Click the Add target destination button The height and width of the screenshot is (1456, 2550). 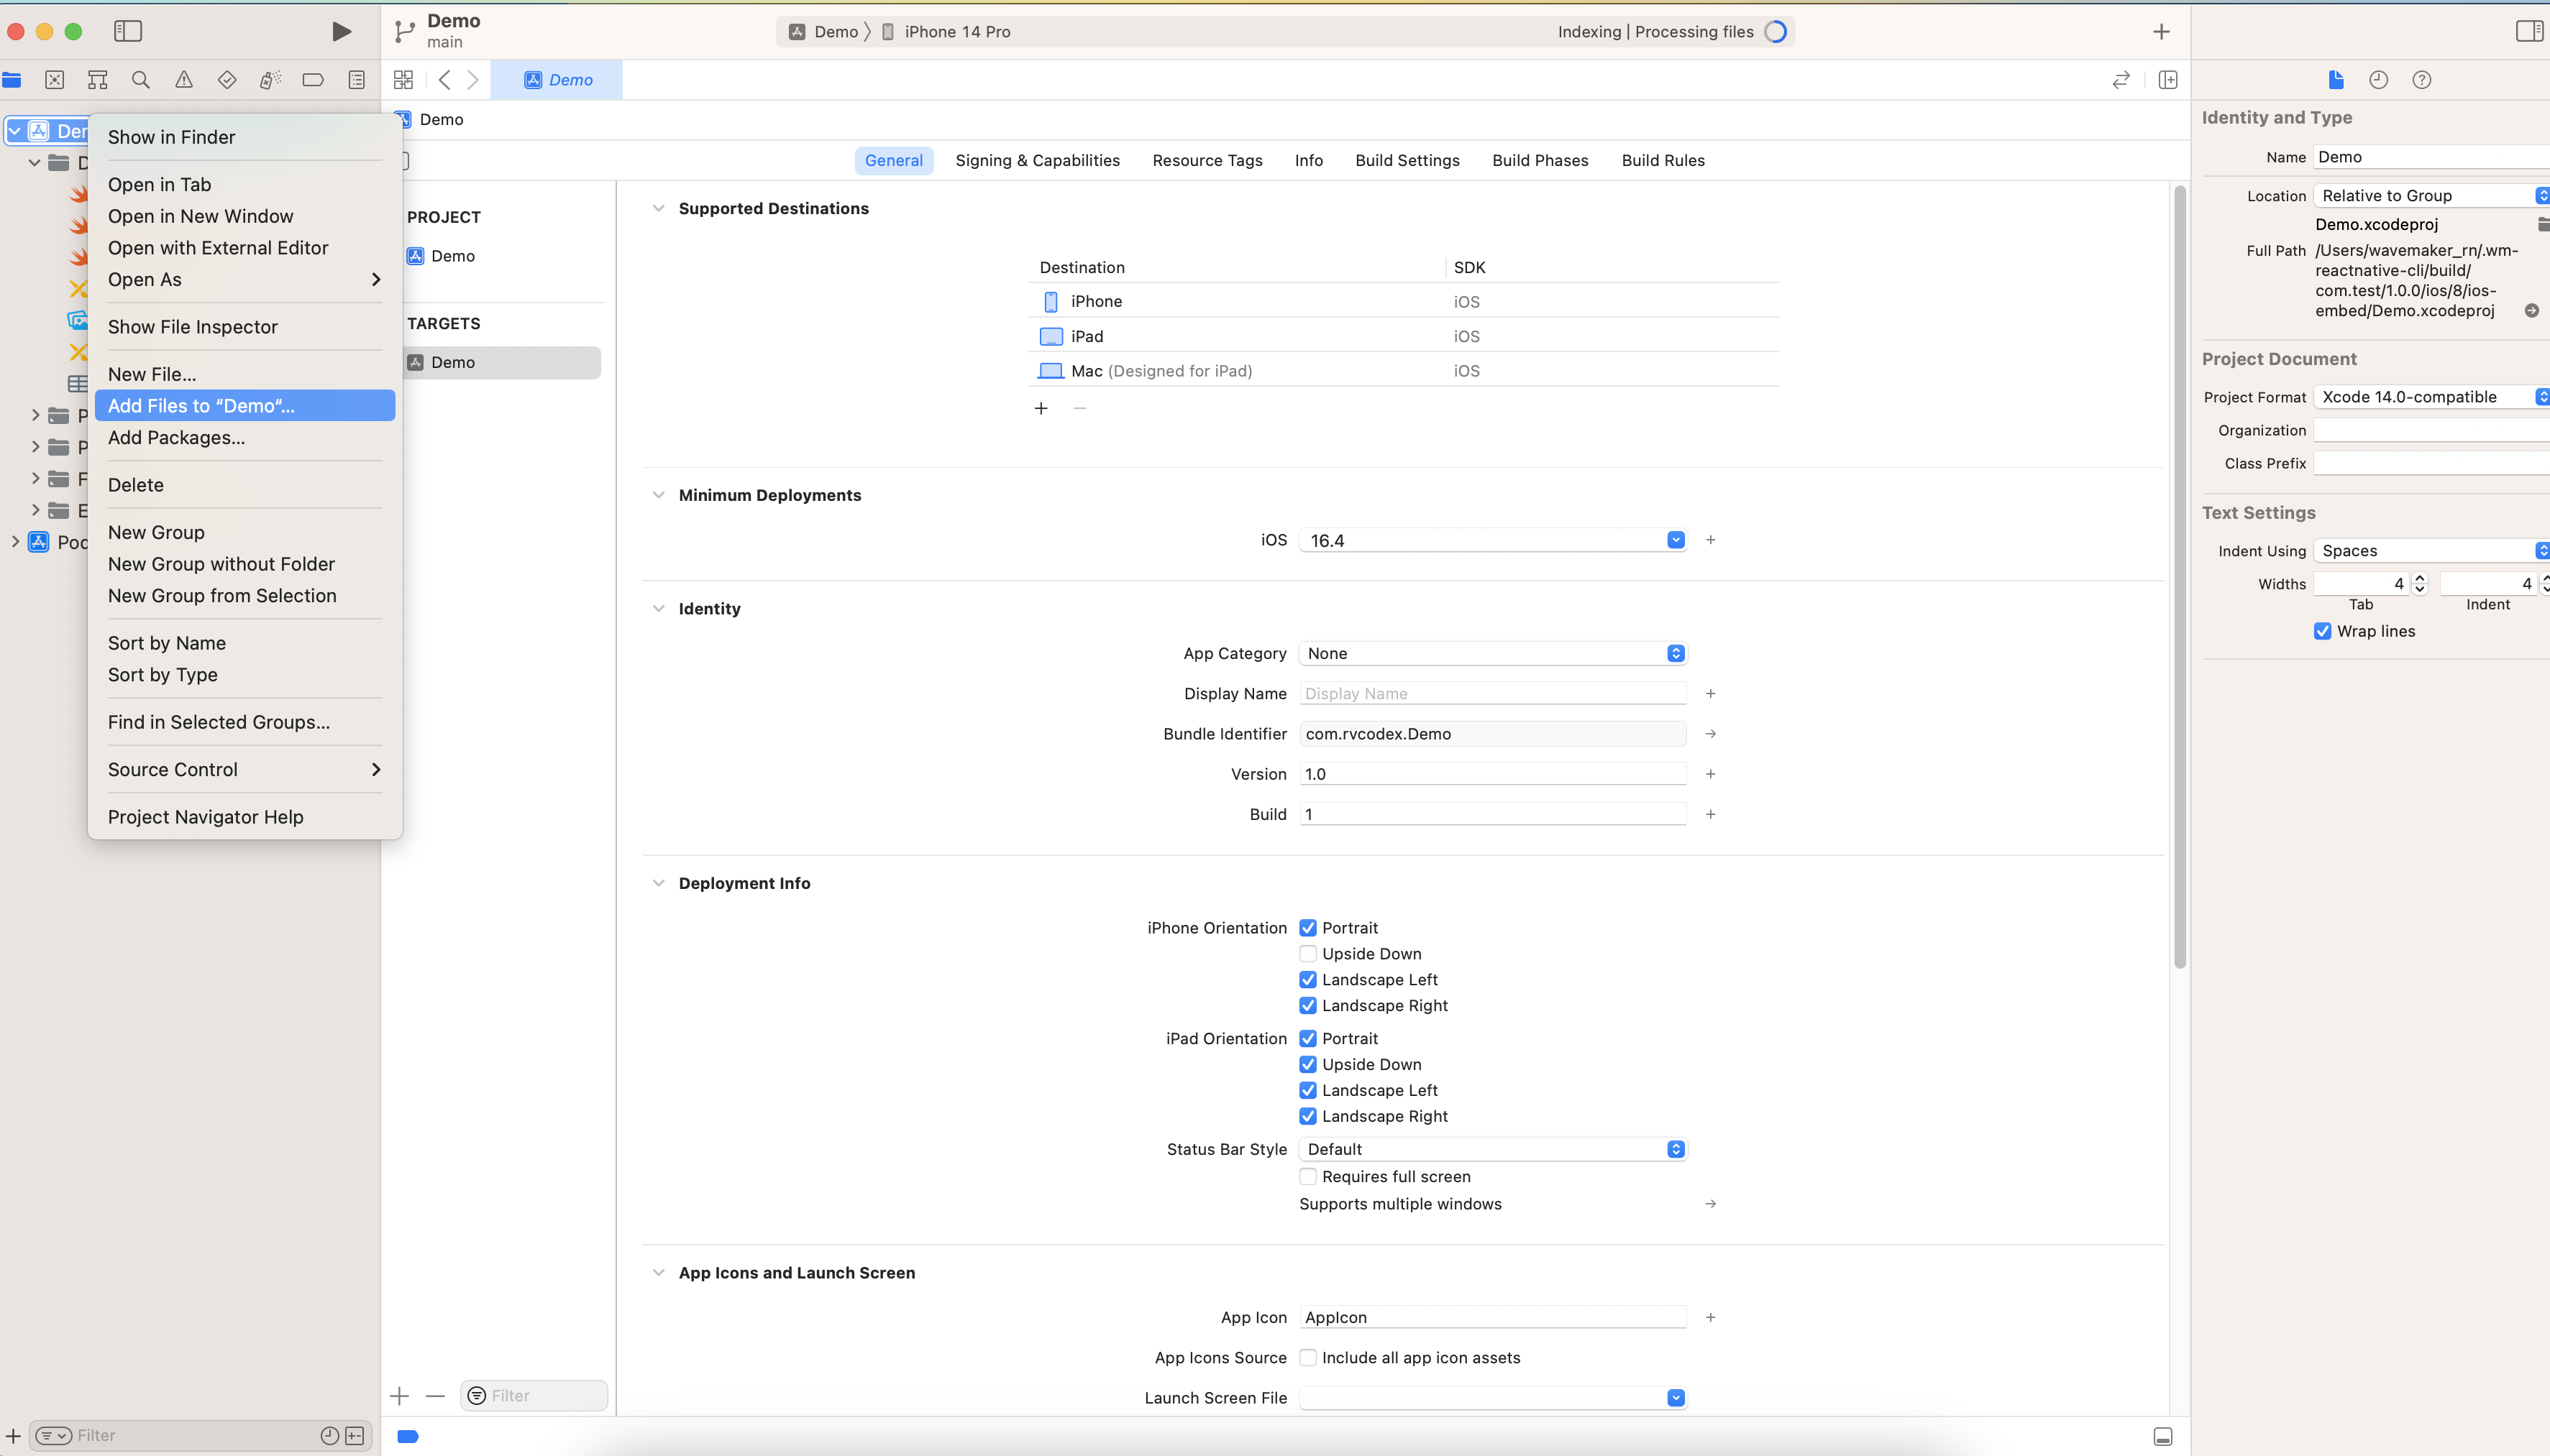click(1041, 407)
